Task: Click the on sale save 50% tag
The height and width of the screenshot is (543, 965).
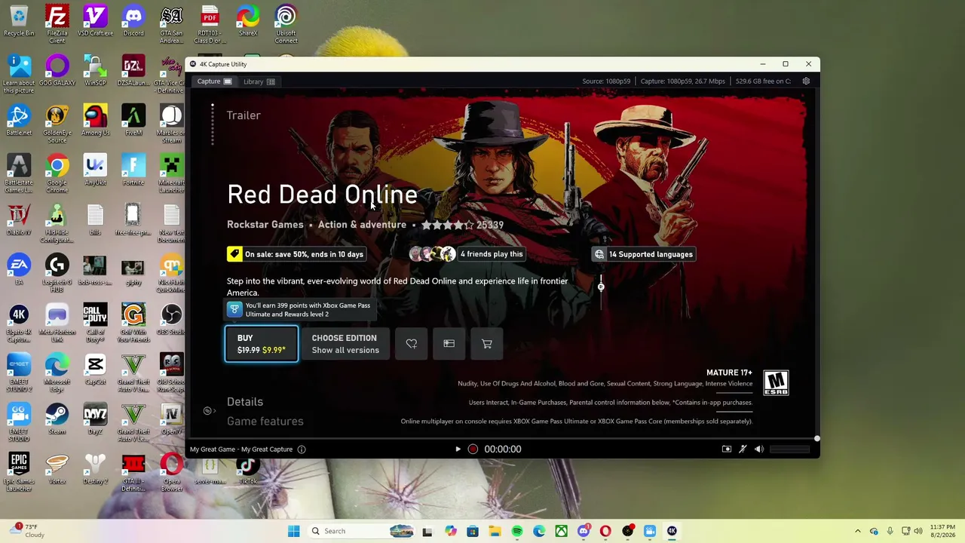Action: [x=296, y=254]
